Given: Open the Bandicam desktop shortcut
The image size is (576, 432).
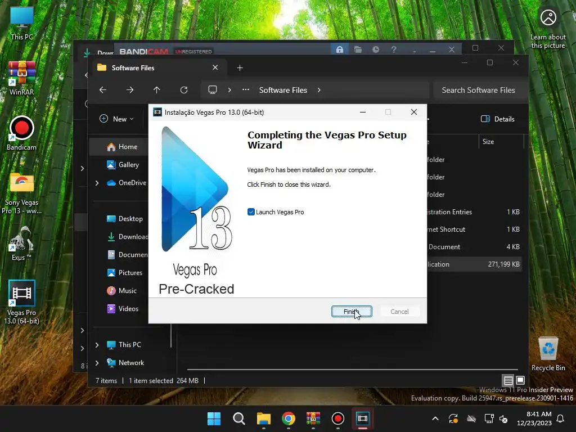Looking at the screenshot, I should click(22, 133).
